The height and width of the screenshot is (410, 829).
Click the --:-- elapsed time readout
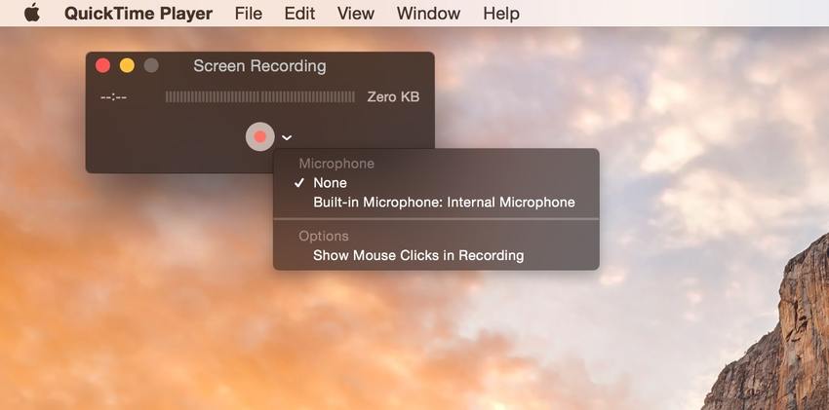click(x=113, y=97)
